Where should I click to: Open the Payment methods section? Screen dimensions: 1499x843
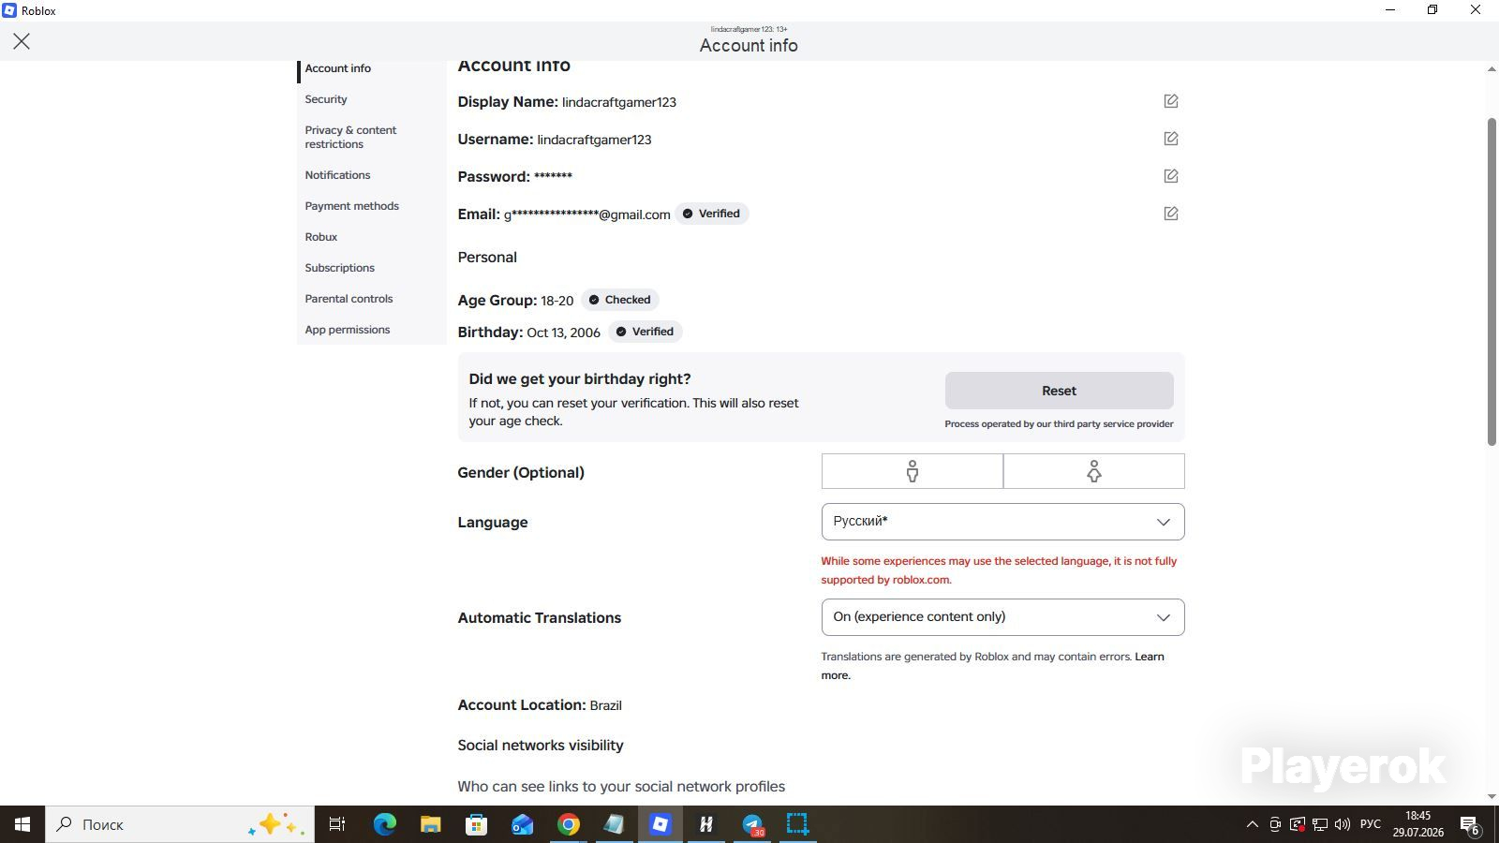click(351, 206)
